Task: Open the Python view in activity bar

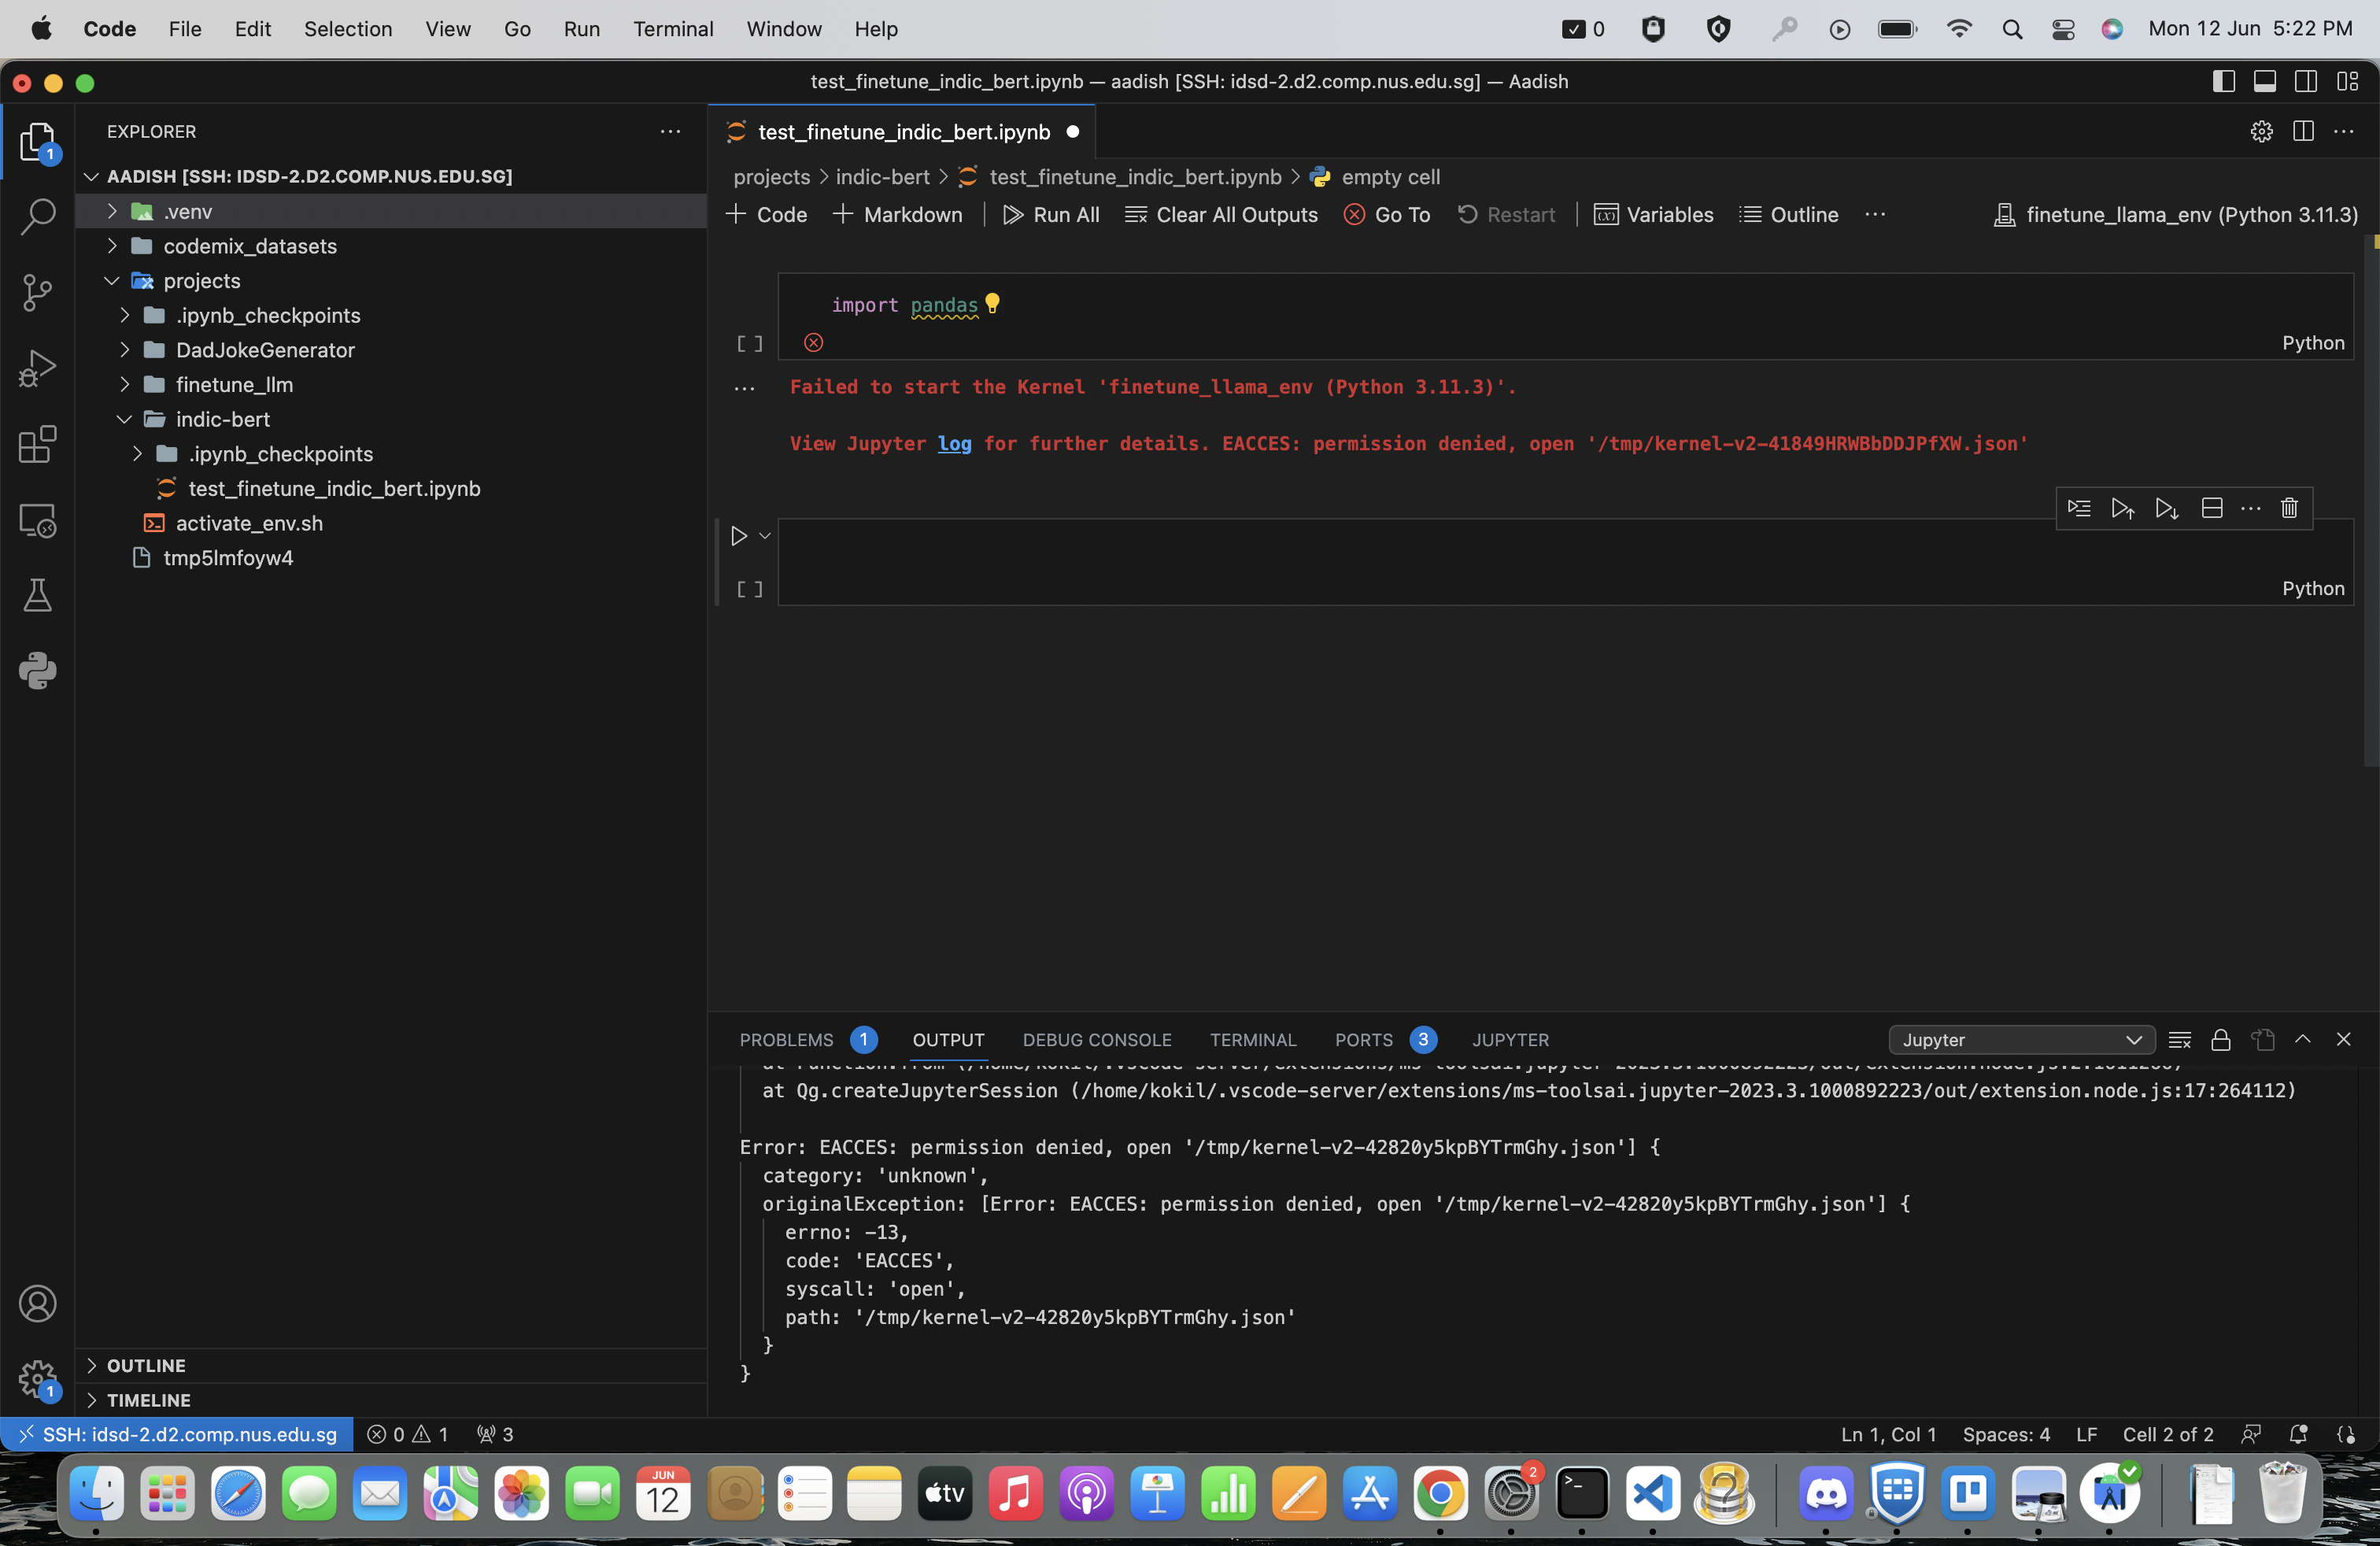Action: click(x=37, y=670)
